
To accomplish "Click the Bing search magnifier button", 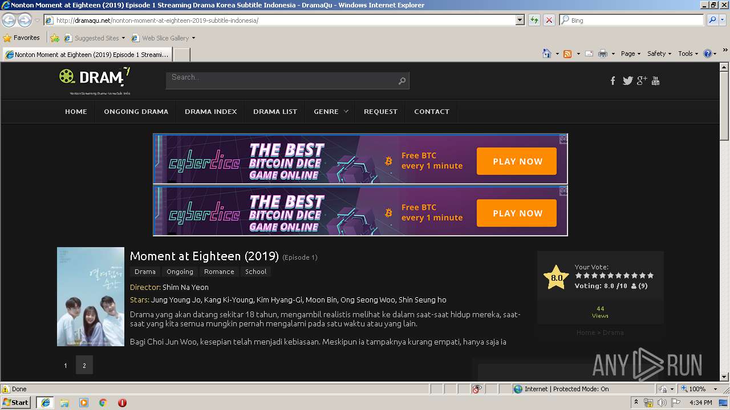I will [712, 20].
